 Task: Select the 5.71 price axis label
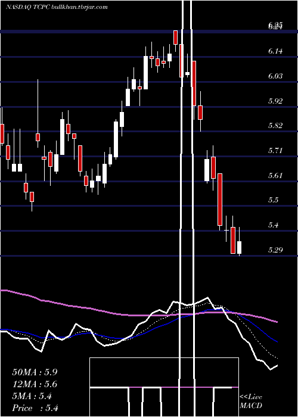(x=275, y=151)
